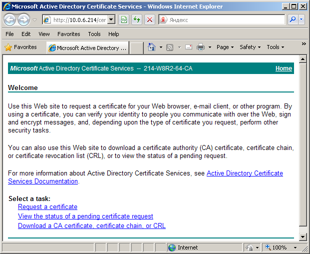Click the Read mail envelope icon

tap(189, 47)
